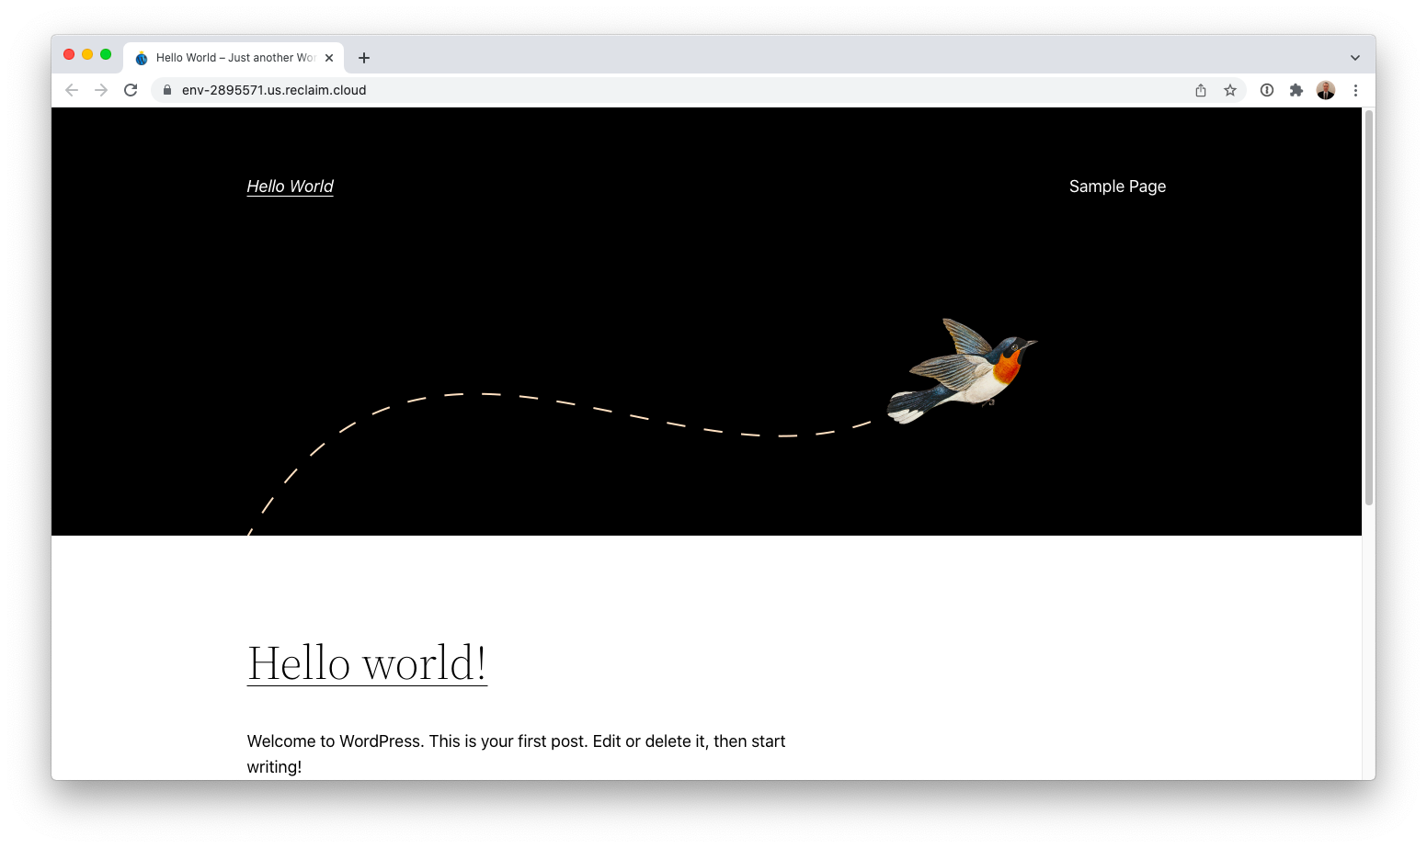The width and height of the screenshot is (1427, 848).
Task: Open the 1Password extension icon
Action: point(1267,90)
